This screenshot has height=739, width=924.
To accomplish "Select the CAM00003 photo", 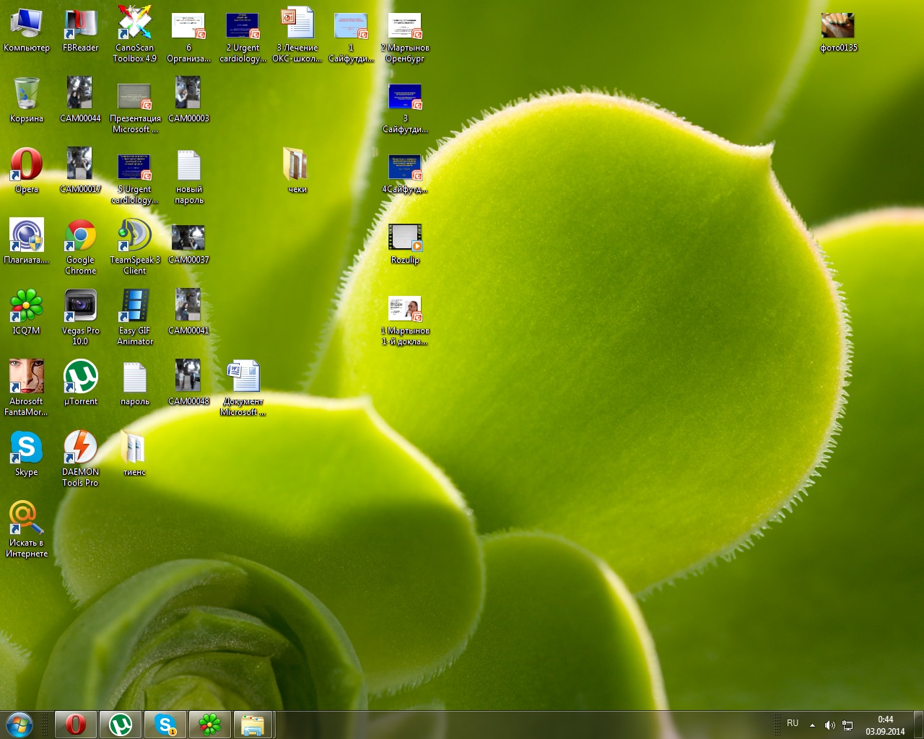I will pos(188,100).
